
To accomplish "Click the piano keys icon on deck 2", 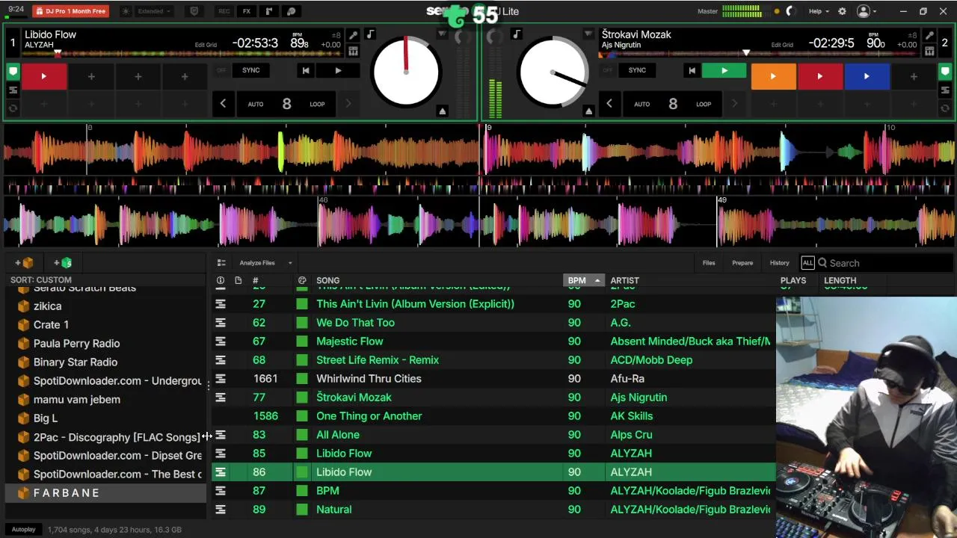I will (x=929, y=51).
